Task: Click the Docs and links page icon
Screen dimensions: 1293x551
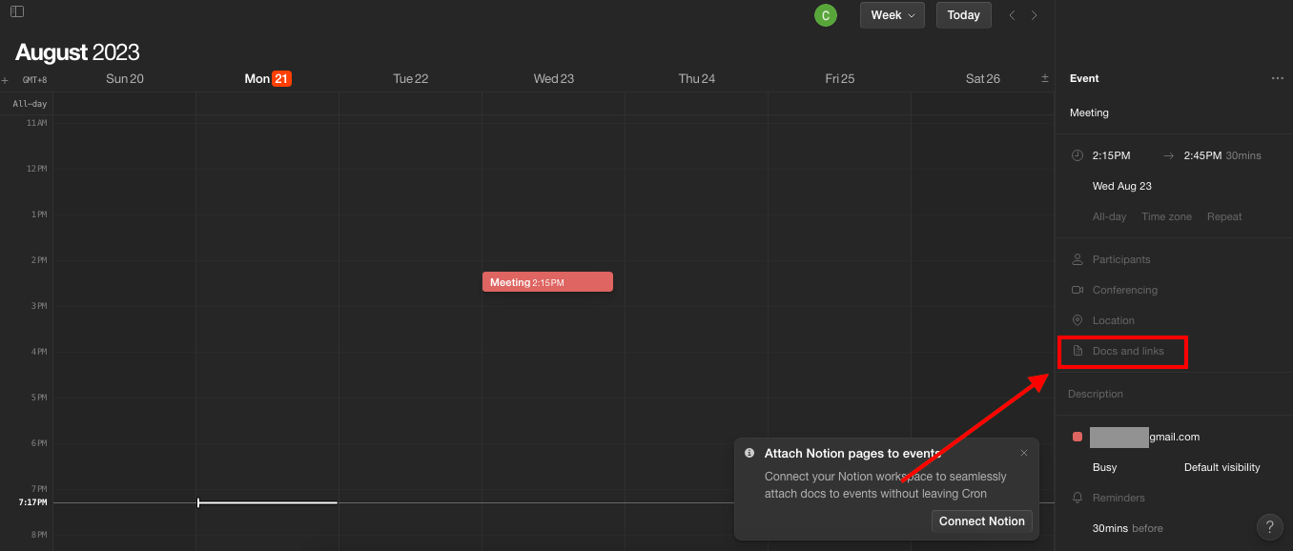Action: tap(1077, 351)
